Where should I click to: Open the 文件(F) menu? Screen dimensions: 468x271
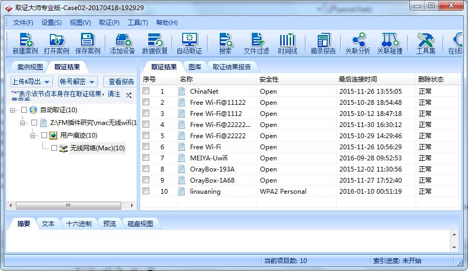(x=23, y=23)
